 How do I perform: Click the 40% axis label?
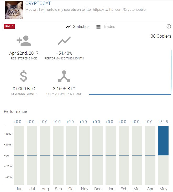point(8,134)
